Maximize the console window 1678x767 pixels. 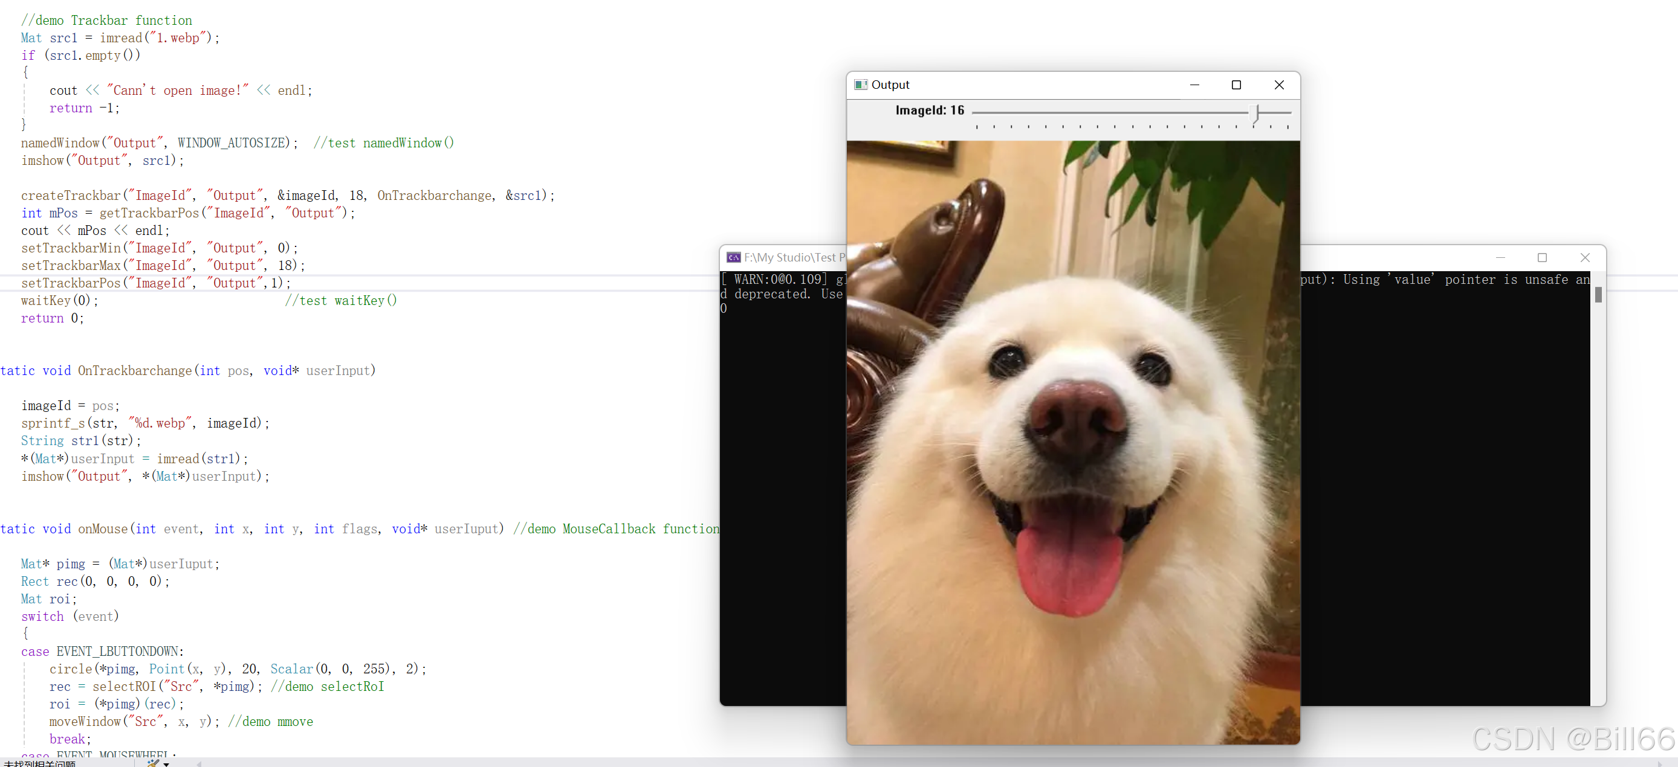point(1542,258)
